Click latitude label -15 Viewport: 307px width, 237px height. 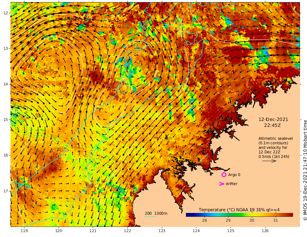(x=5, y=120)
